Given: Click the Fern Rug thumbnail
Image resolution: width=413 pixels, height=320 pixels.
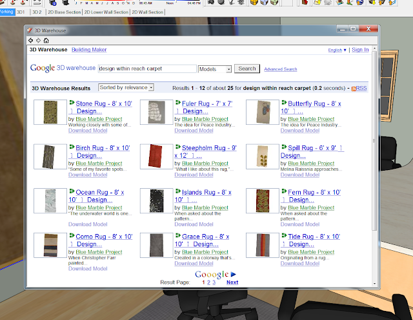Looking at the screenshot, I should click(263, 201).
